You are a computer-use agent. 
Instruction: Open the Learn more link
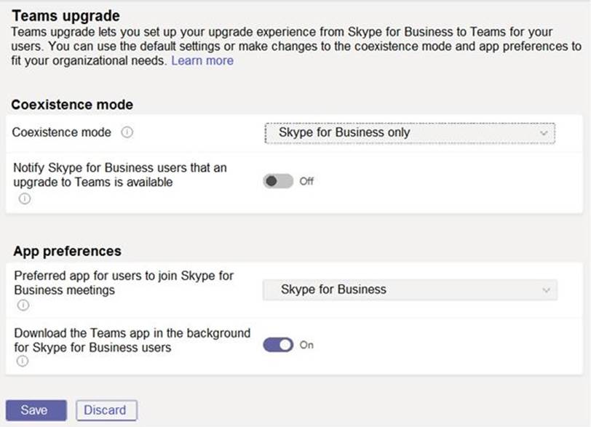tap(202, 60)
